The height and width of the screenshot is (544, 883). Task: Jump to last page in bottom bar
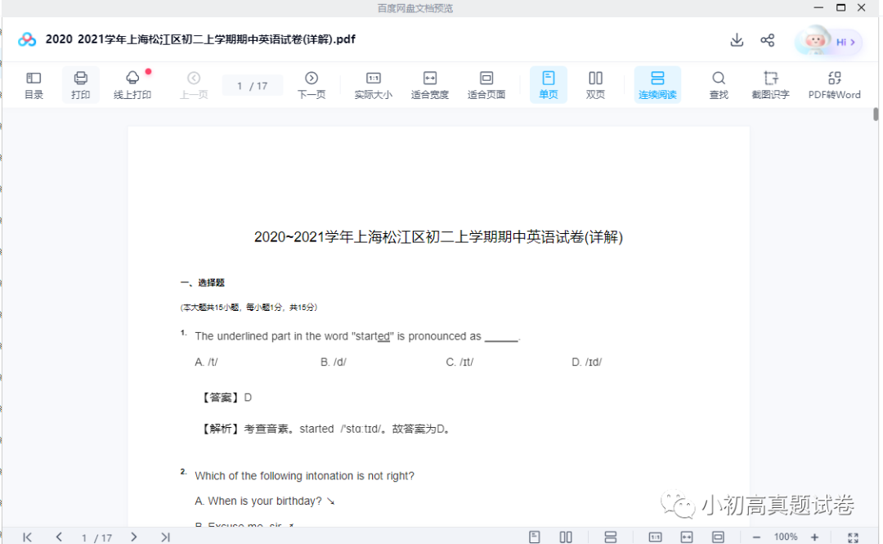click(165, 537)
